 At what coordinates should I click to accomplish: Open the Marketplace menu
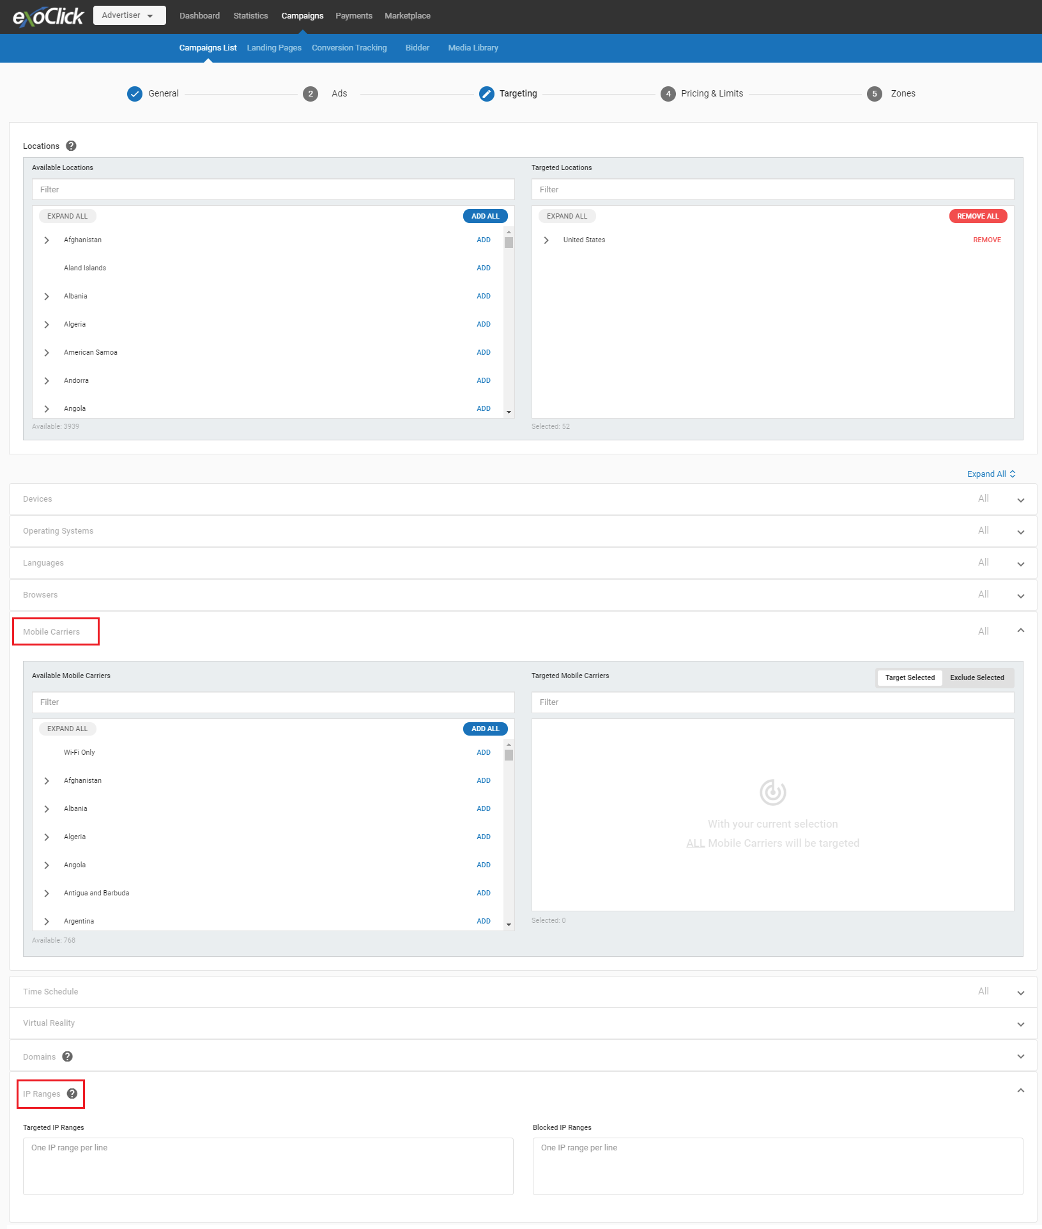coord(408,15)
